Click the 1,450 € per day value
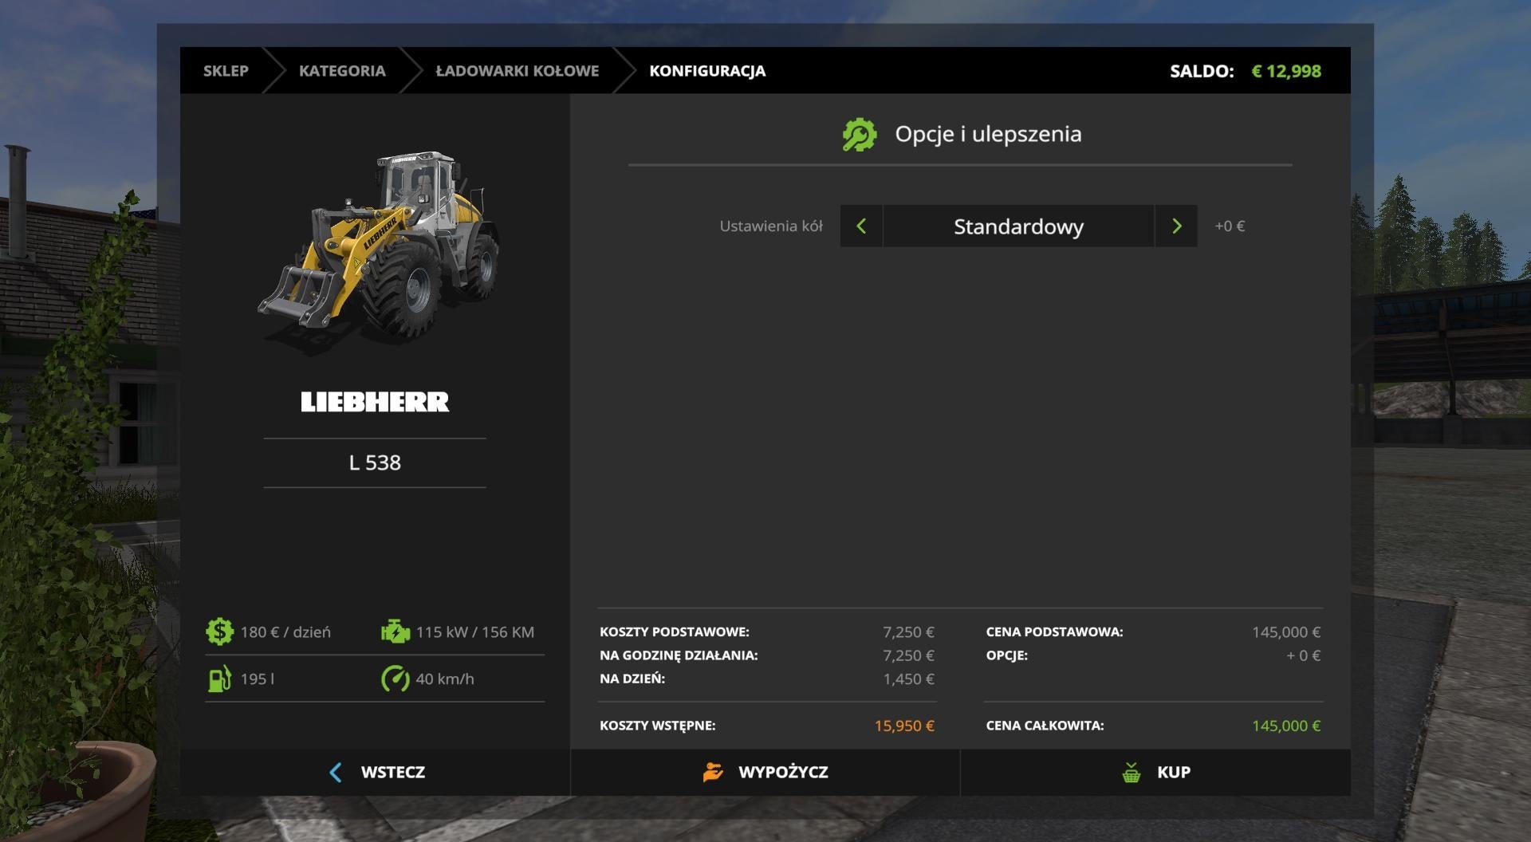 tap(908, 679)
